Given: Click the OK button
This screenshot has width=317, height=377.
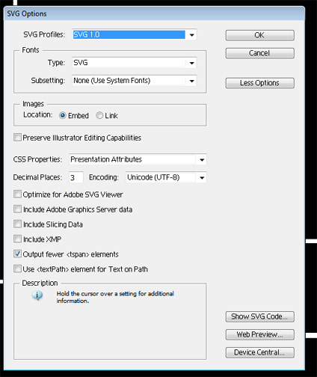Looking at the screenshot, I should click(x=260, y=35).
